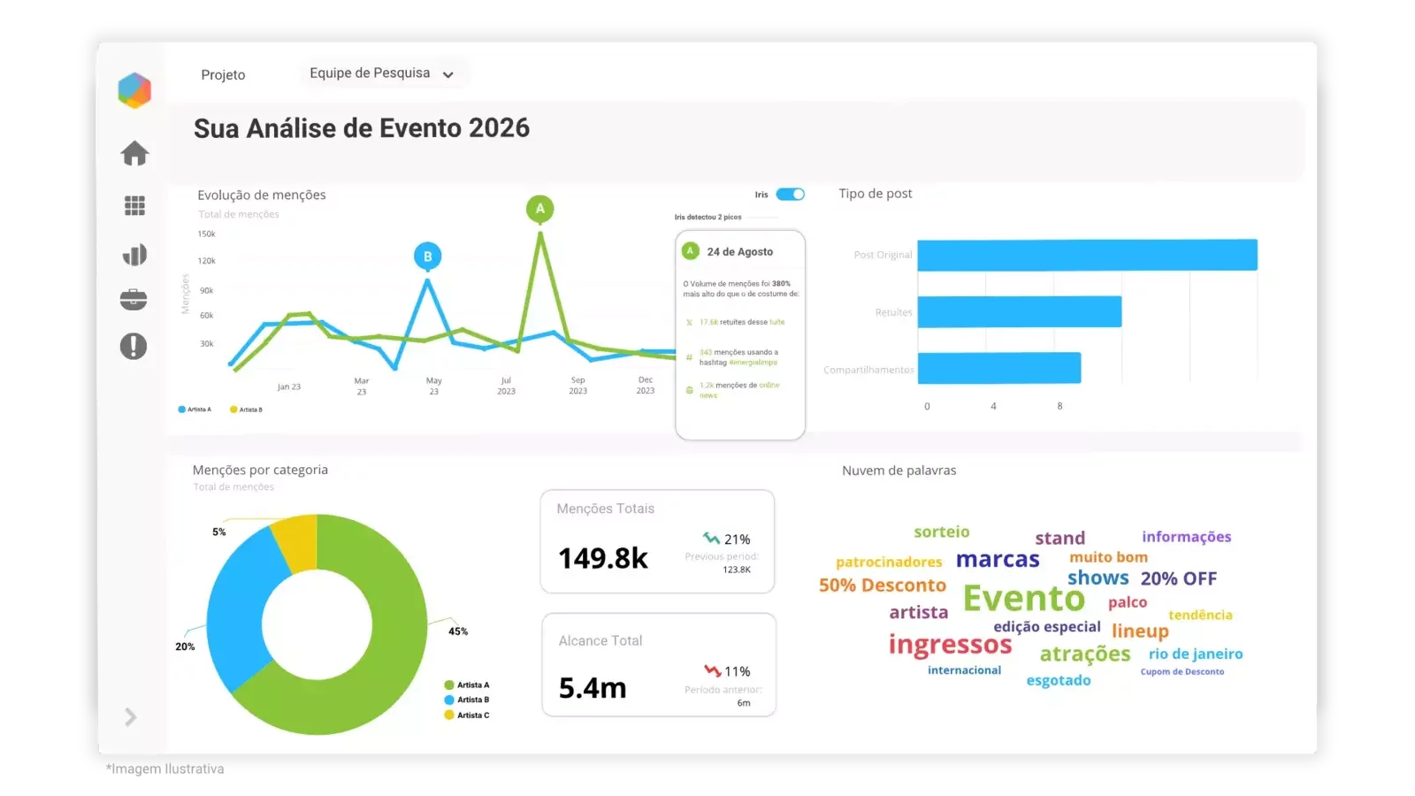Expand the sidebar with bottom chevron arrow
This screenshot has width=1415, height=796.
131,716
